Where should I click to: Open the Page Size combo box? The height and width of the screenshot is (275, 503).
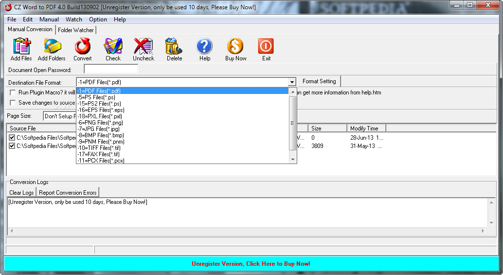pyautogui.click(x=60, y=116)
